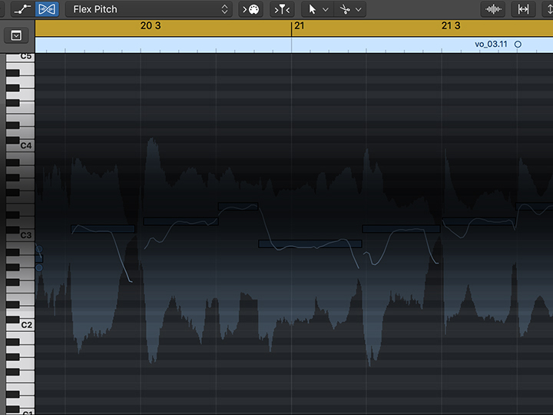Screen dimensions: 553x415
Task: Click the waveform zoom icon
Action: tap(493, 9)
